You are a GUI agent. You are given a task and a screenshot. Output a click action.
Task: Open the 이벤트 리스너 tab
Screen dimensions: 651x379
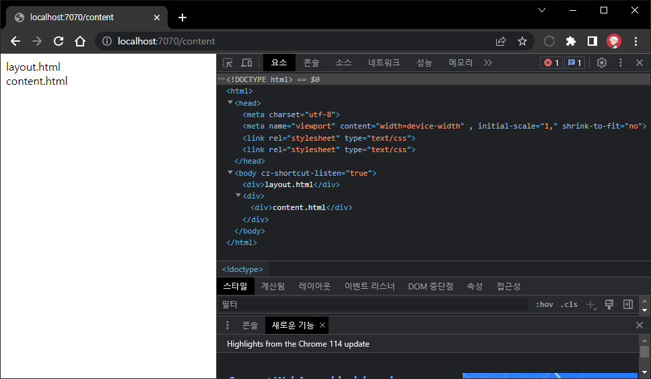tap(370, 286)
